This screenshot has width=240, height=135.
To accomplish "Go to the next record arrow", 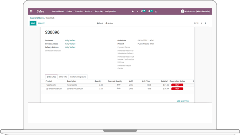I will pos(206,23).
